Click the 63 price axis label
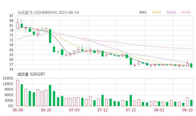Image resolution: width=196 pixels, height=116 pixels. coord(11,55)
